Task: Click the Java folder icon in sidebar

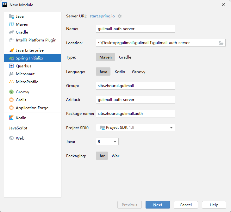Action: [11, 16]
